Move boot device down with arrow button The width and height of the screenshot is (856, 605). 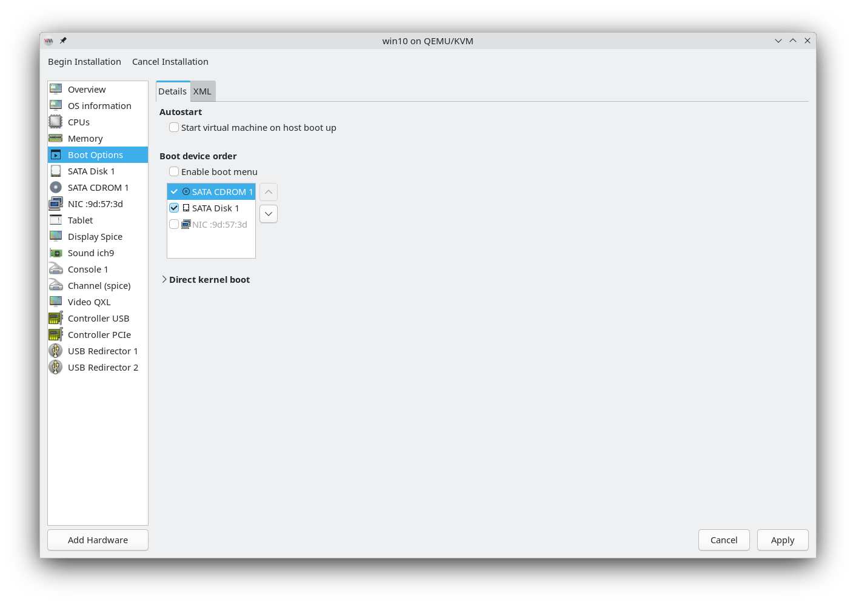[x=269, y=214]
